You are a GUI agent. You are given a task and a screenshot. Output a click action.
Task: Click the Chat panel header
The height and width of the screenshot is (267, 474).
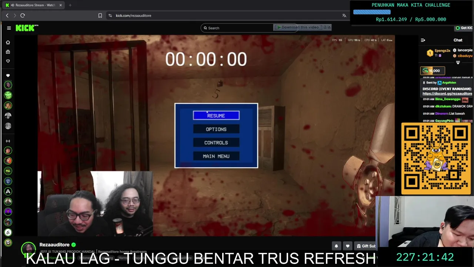pos(458,40)
